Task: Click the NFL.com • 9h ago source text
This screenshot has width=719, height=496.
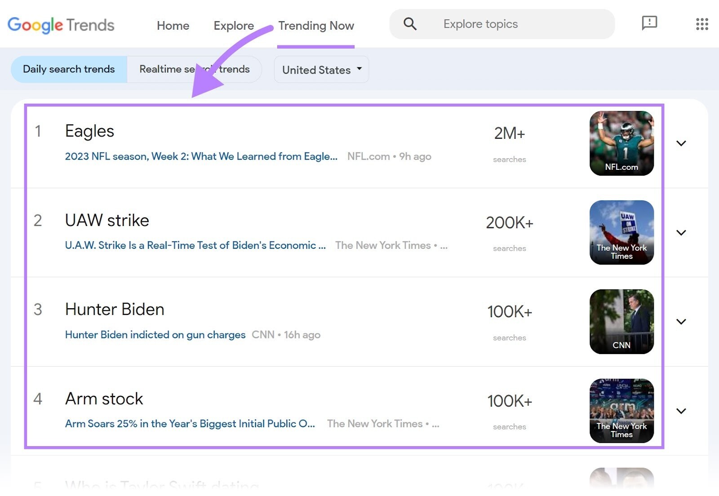Action: click(x=389, y=156)
